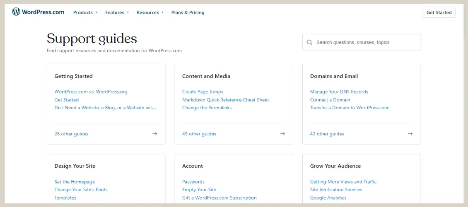Open Change Your Site's Fonts guide
The width and height of the screenshot is (468, 207).
(81, 189)
